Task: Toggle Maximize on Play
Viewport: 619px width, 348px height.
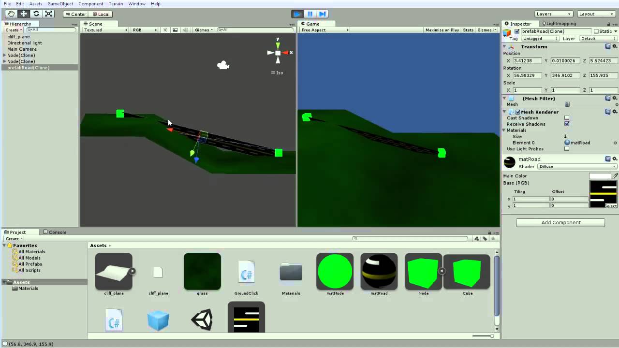Action: pyautogui.click(x=442, y=30)
